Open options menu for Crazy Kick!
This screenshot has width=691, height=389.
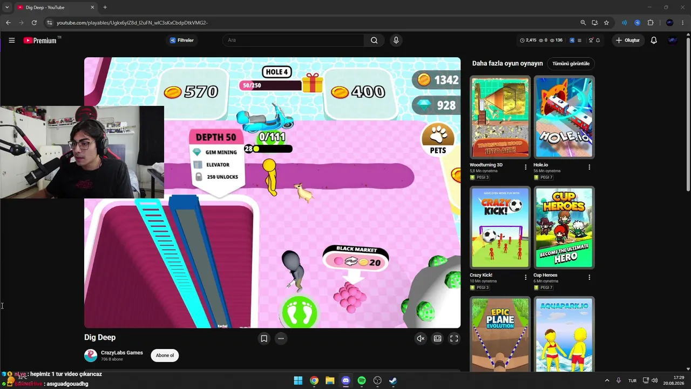(x=526, y=278)
